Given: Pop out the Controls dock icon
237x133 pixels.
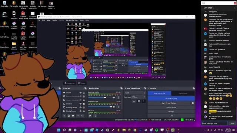Looking at the screenshot, I should tap(194, 88).
